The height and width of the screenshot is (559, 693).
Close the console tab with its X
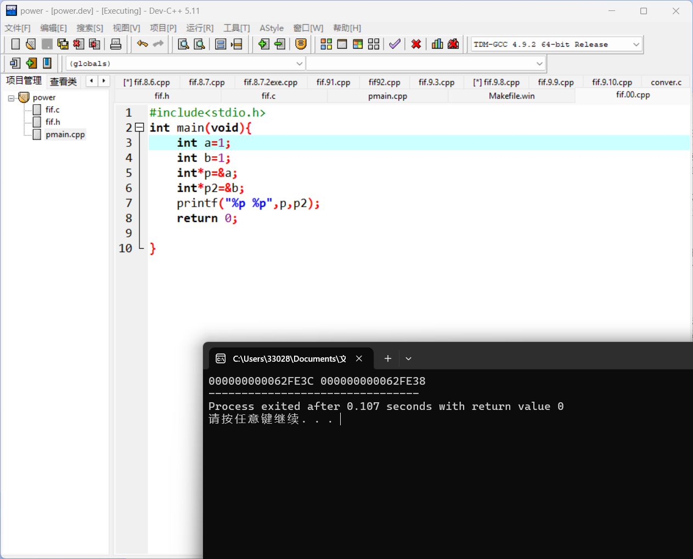(359, 358)
